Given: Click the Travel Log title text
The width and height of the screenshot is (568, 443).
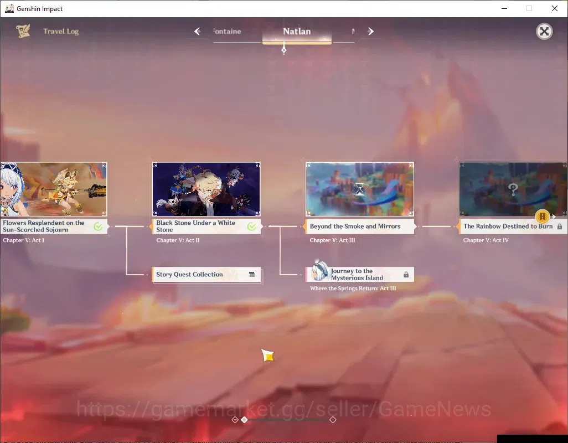Looking at the screenshot, I should tap(61, 32).
